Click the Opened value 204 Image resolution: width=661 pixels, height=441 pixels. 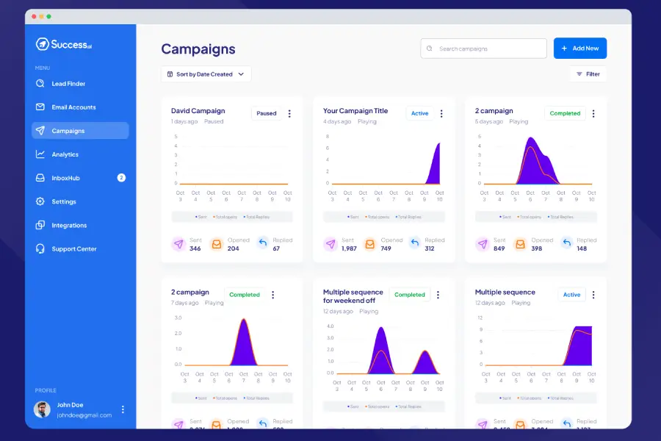(x=233, y=248)
